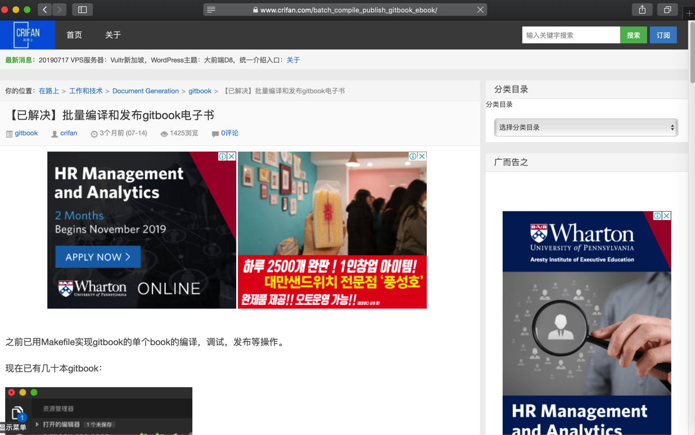Click the APPLY NOW button in Wharton ad
The width and height of the screenshot is (695, 435).
98,257
